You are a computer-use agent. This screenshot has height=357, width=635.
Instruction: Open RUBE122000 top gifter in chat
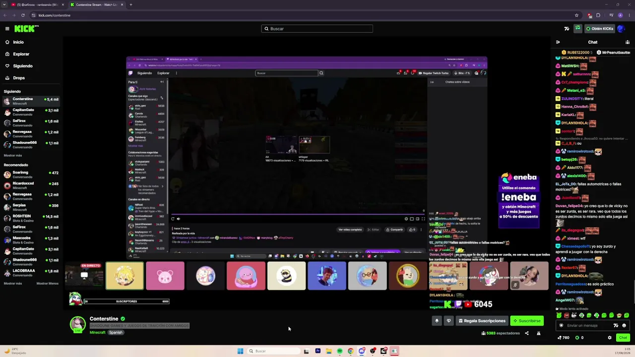[x=576, y=53]
